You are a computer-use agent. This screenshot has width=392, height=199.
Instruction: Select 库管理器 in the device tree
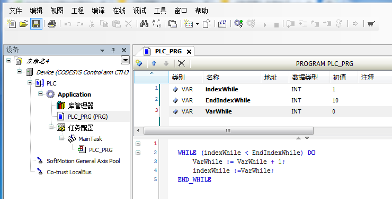pos(81,106)
